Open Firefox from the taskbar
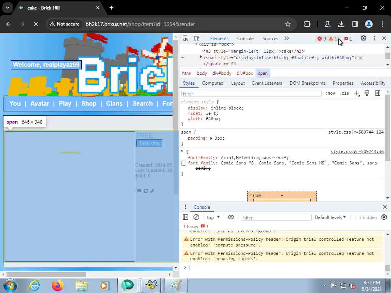The image size is (391, 293). coord(58,285)
